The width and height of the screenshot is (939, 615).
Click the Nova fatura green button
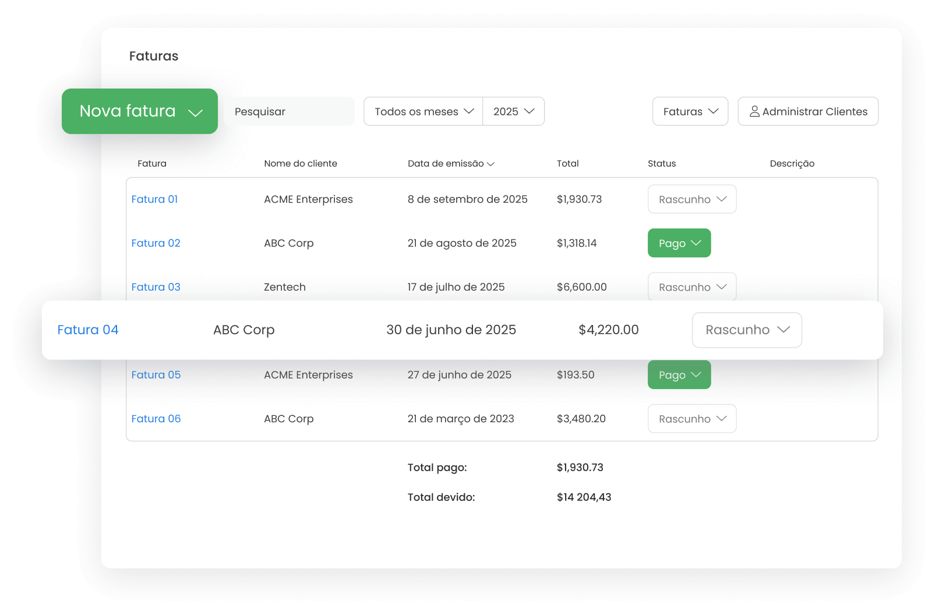(x=128, y=111)
